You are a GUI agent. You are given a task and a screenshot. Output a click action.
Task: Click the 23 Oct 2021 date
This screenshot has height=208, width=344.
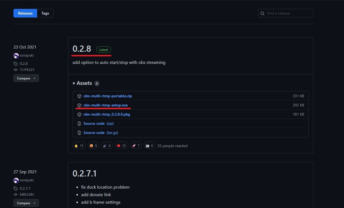(x=25, y=47)
